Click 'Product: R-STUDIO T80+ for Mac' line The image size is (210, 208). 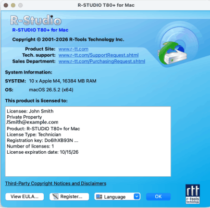[x=43, y=129]
